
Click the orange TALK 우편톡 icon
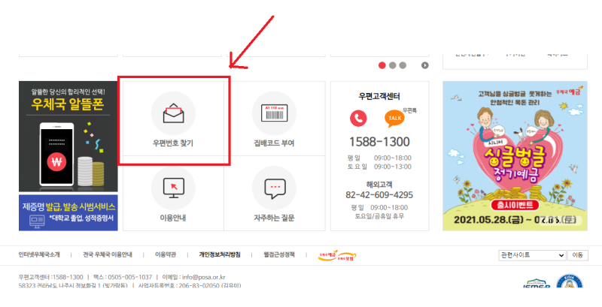pos(394,119)
